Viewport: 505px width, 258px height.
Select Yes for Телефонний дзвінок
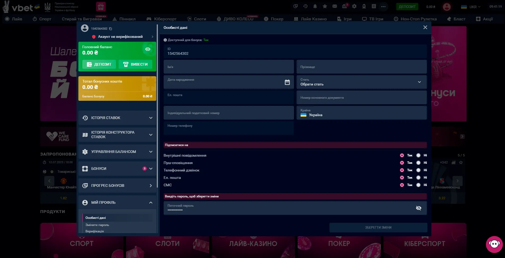pos(402,170)
